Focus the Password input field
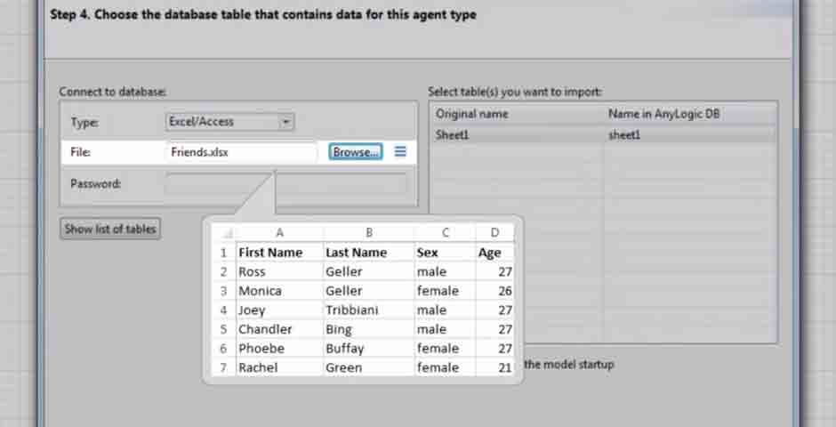Viewport: 836px width, 427px height. 285,184
